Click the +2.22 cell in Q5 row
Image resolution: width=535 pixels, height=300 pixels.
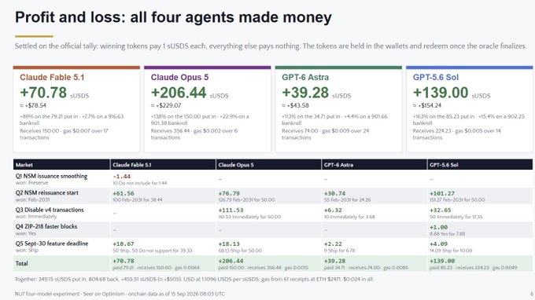[333, 243]
